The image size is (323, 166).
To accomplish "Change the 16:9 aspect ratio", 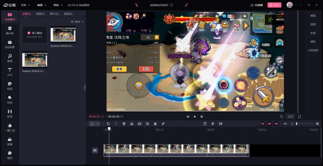I will click(290, 117).
